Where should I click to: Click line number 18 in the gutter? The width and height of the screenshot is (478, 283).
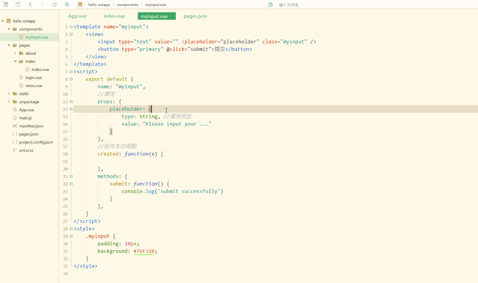65,154
